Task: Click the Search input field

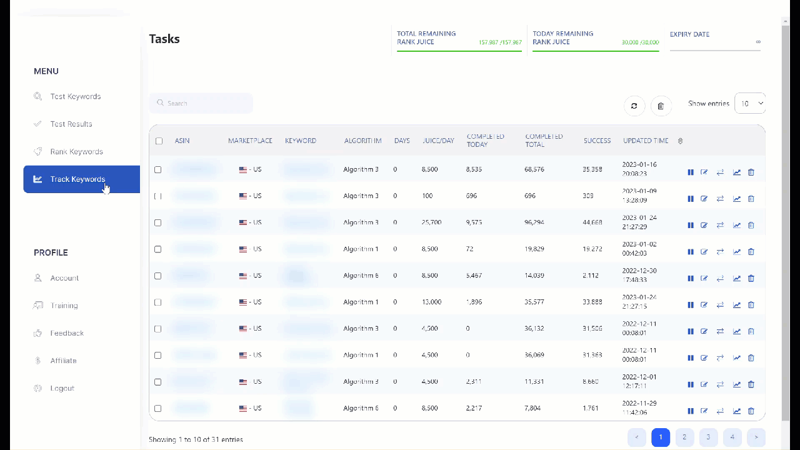Action: pyautogui.click(x=201, y=103)
